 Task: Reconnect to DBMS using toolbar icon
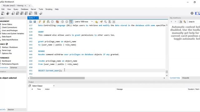(x=41, y=13)
